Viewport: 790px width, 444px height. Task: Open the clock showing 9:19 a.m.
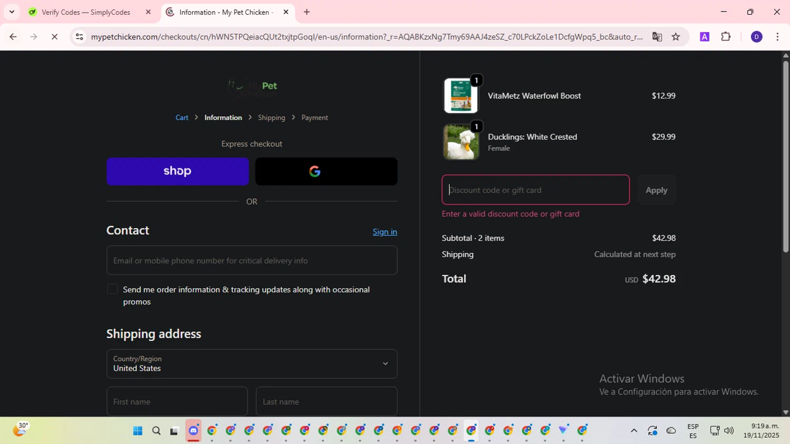tap(761, 431)
